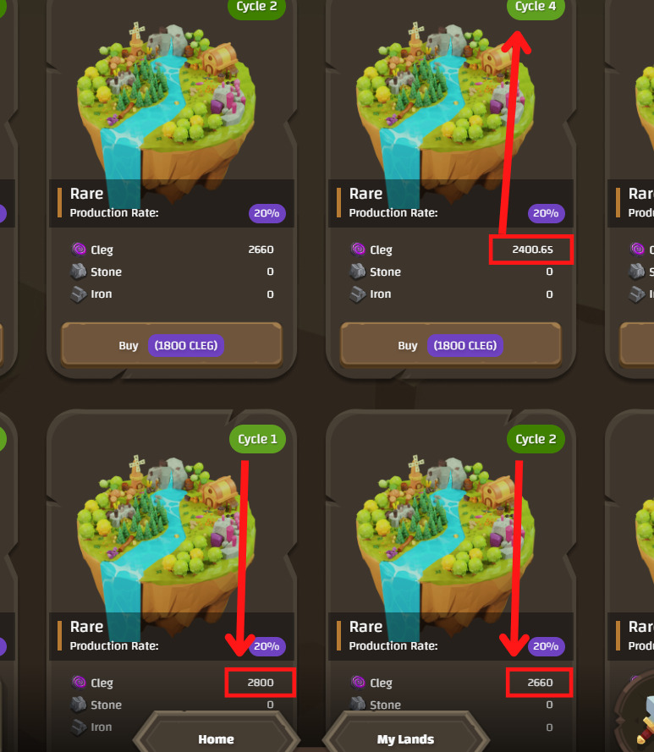
Task: Click the Cycle 1 badge
Action: [257, 439]
